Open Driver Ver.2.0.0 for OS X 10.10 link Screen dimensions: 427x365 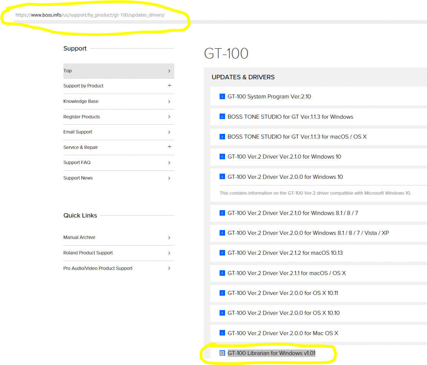point(284,313)
